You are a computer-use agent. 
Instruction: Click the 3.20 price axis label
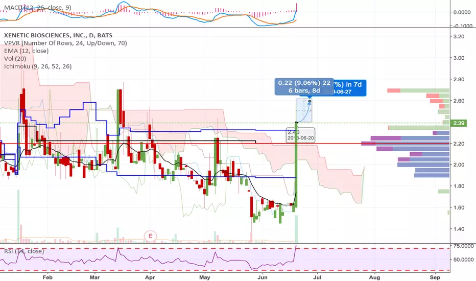[x=459, y=36]
